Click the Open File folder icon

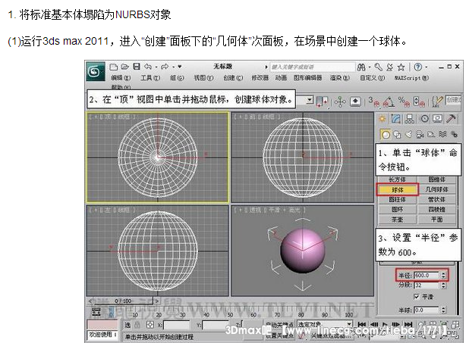point(124,67)
